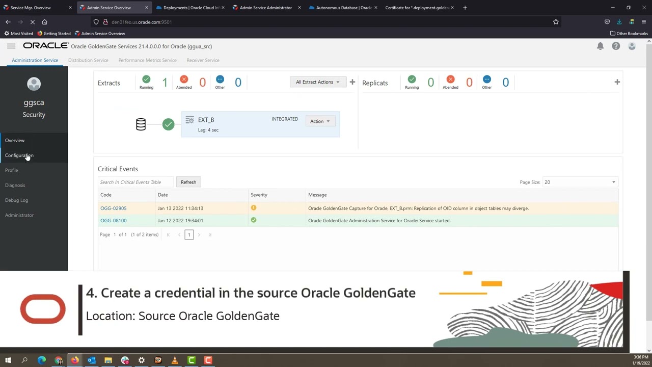Screen dimensions: 652x367
Task: Click the ggsca user avatar in sidebar
Action: [x=34, y=84]
